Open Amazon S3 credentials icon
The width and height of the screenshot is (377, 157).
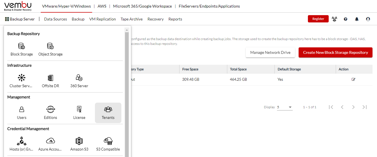pos(79,141)
